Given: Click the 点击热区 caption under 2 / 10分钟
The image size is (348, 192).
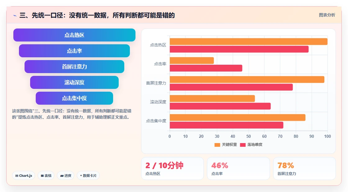Looking at the screenshot, I should [153, 174].
